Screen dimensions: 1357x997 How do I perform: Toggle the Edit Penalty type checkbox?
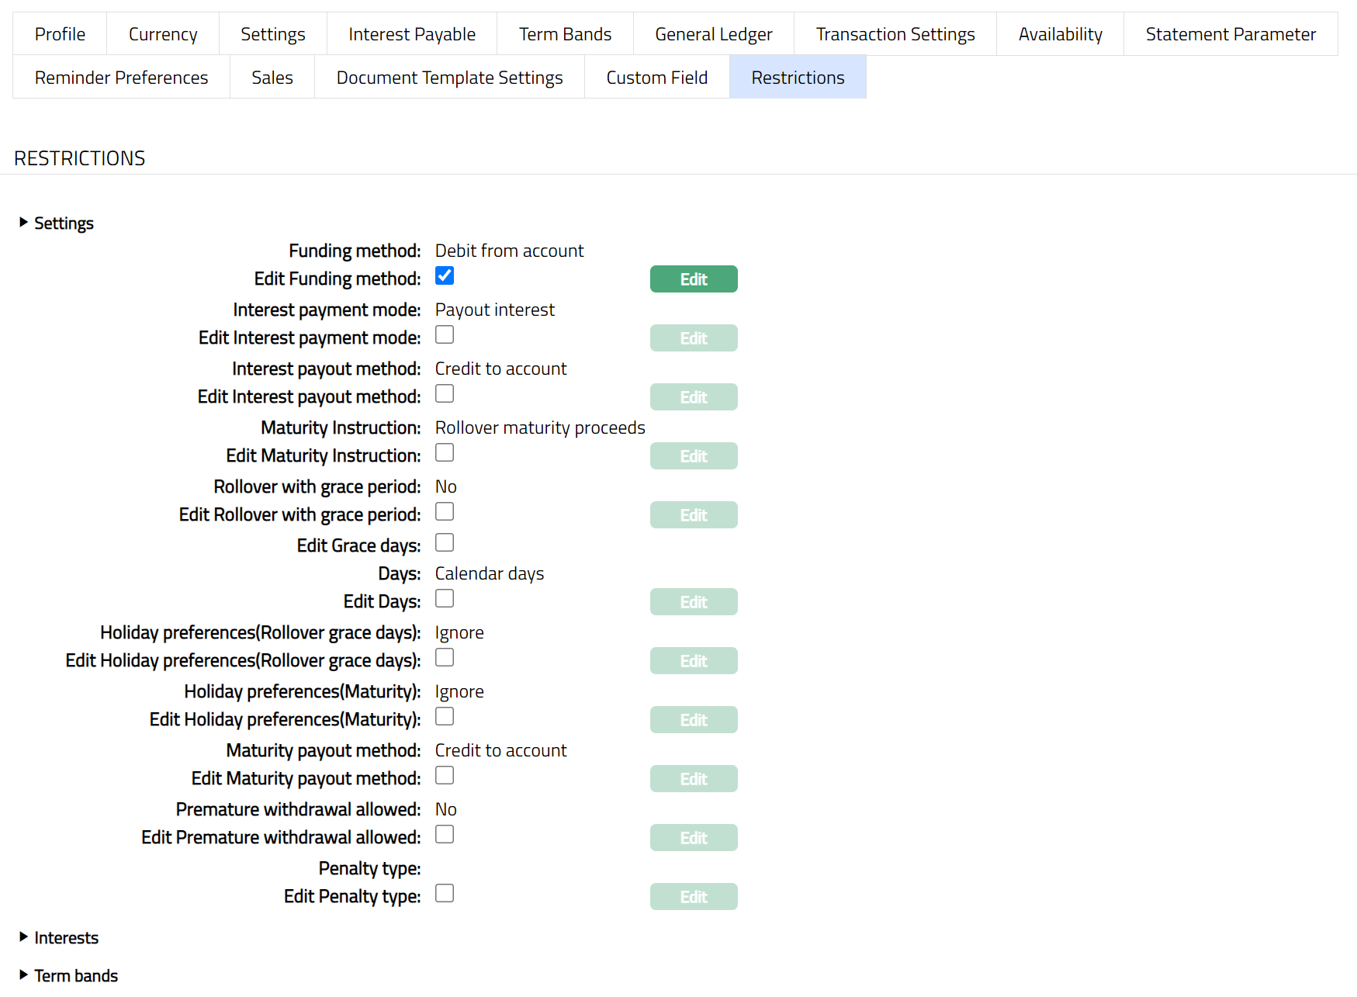click(445, 894)
